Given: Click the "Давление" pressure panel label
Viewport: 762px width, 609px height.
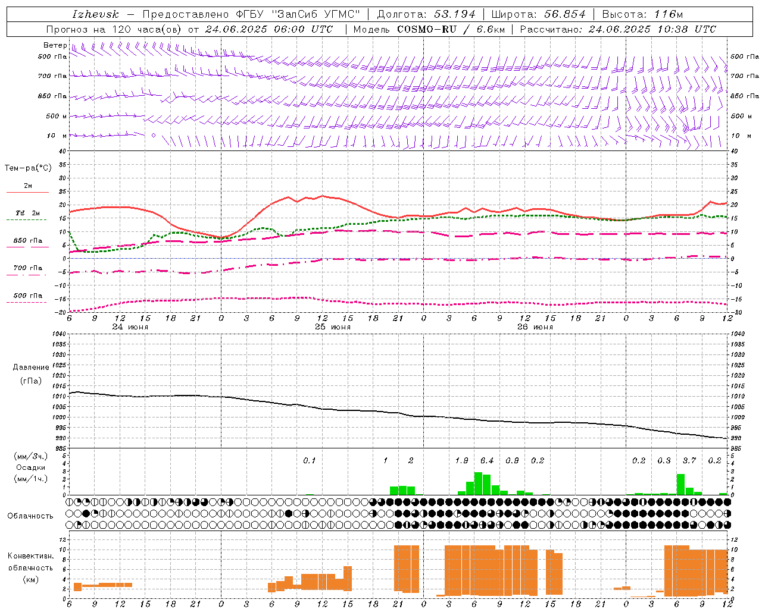Looking at the screenshot, I should point(31,368).
